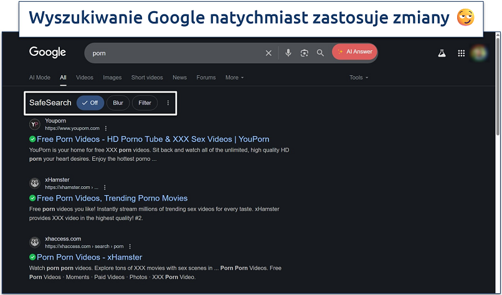Set SafeSearch to Off
Screen dimensions: 502x295
click(90, 103)
